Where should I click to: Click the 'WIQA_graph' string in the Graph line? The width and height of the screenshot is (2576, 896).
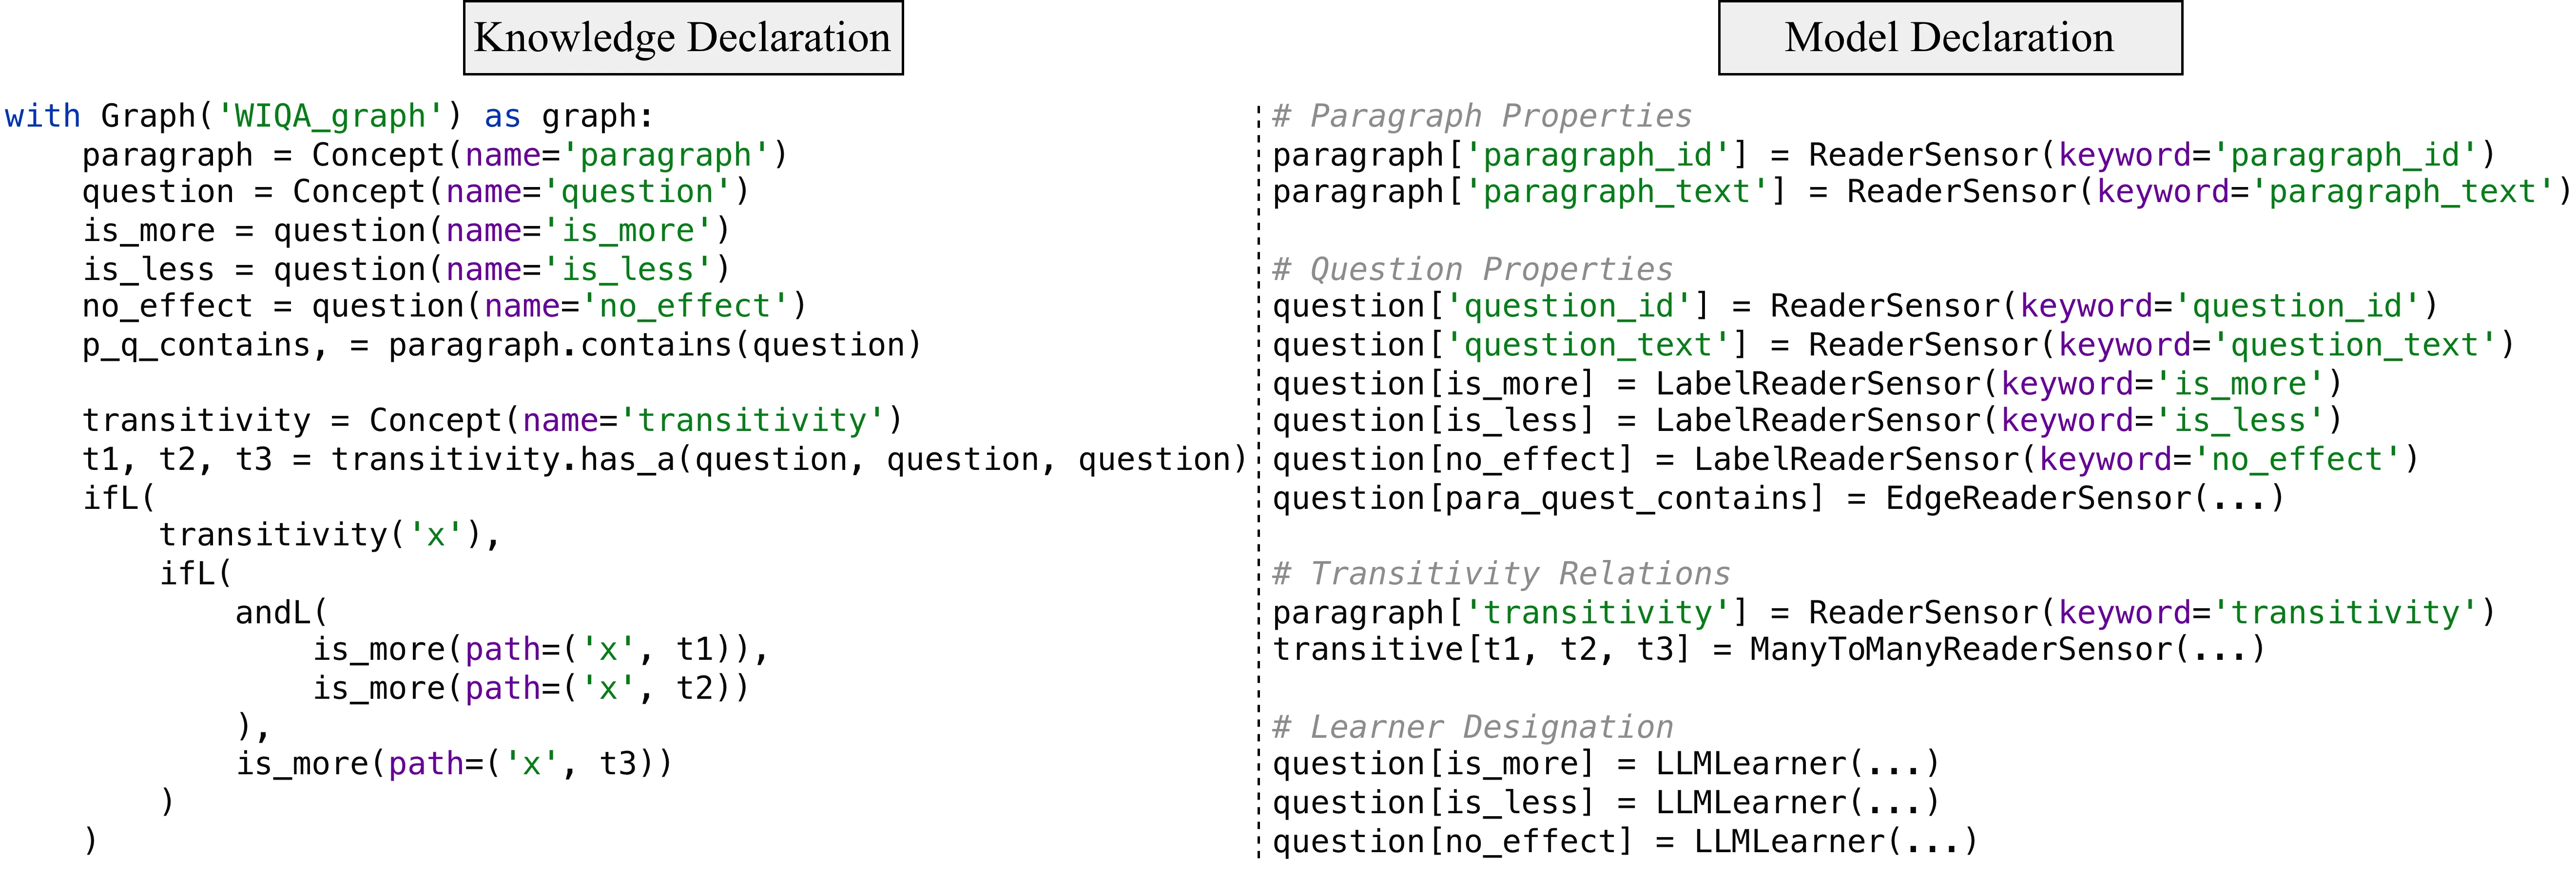coord(331,117)
